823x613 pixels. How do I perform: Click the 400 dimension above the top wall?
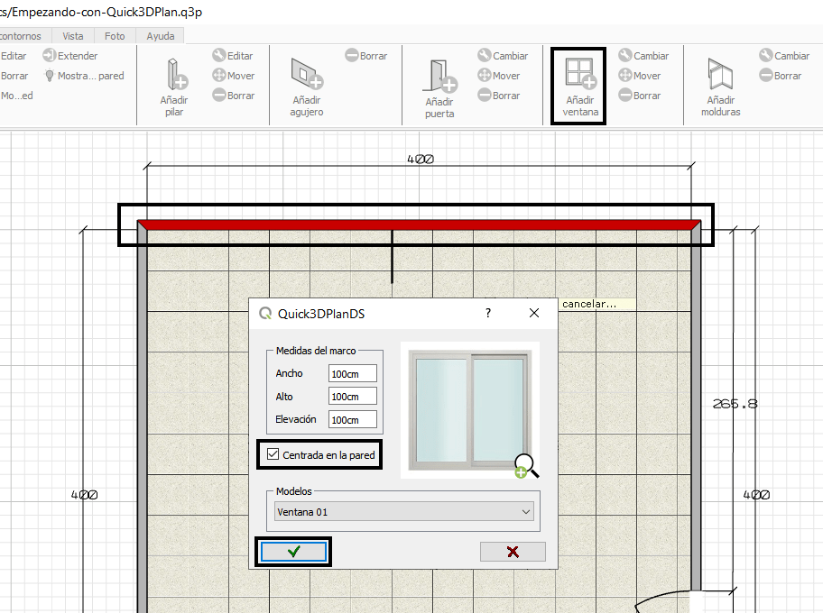[421, 159]
